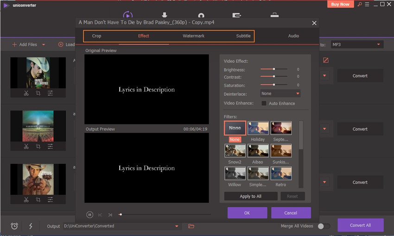
Task: Toggle the high-speed lightning bolt icon
Action: (x=31, y=226)
